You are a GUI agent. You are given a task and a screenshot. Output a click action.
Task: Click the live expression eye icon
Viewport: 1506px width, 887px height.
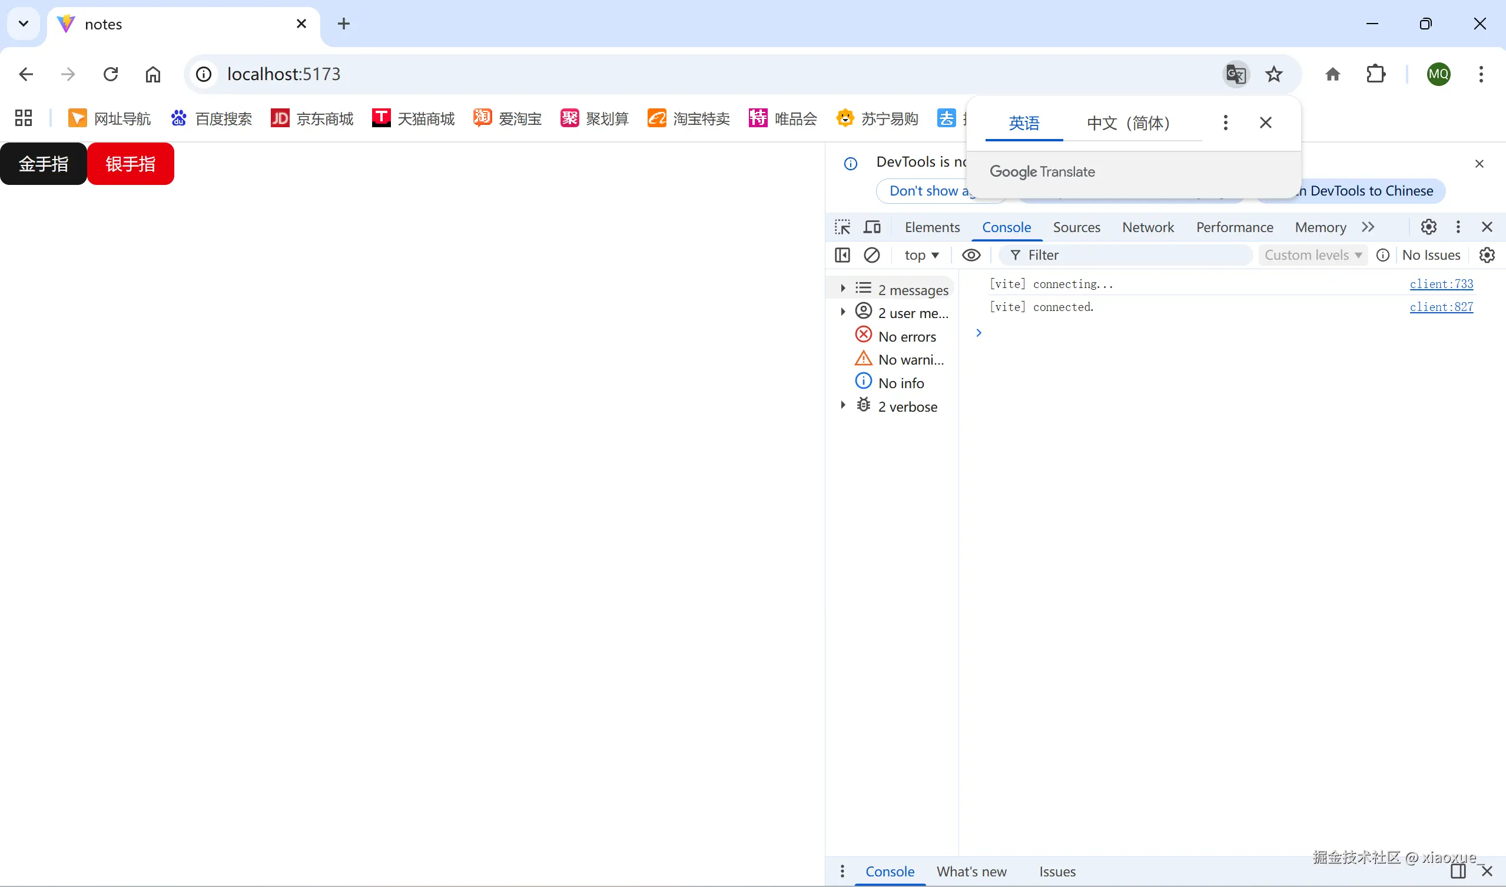pos(971,255)
